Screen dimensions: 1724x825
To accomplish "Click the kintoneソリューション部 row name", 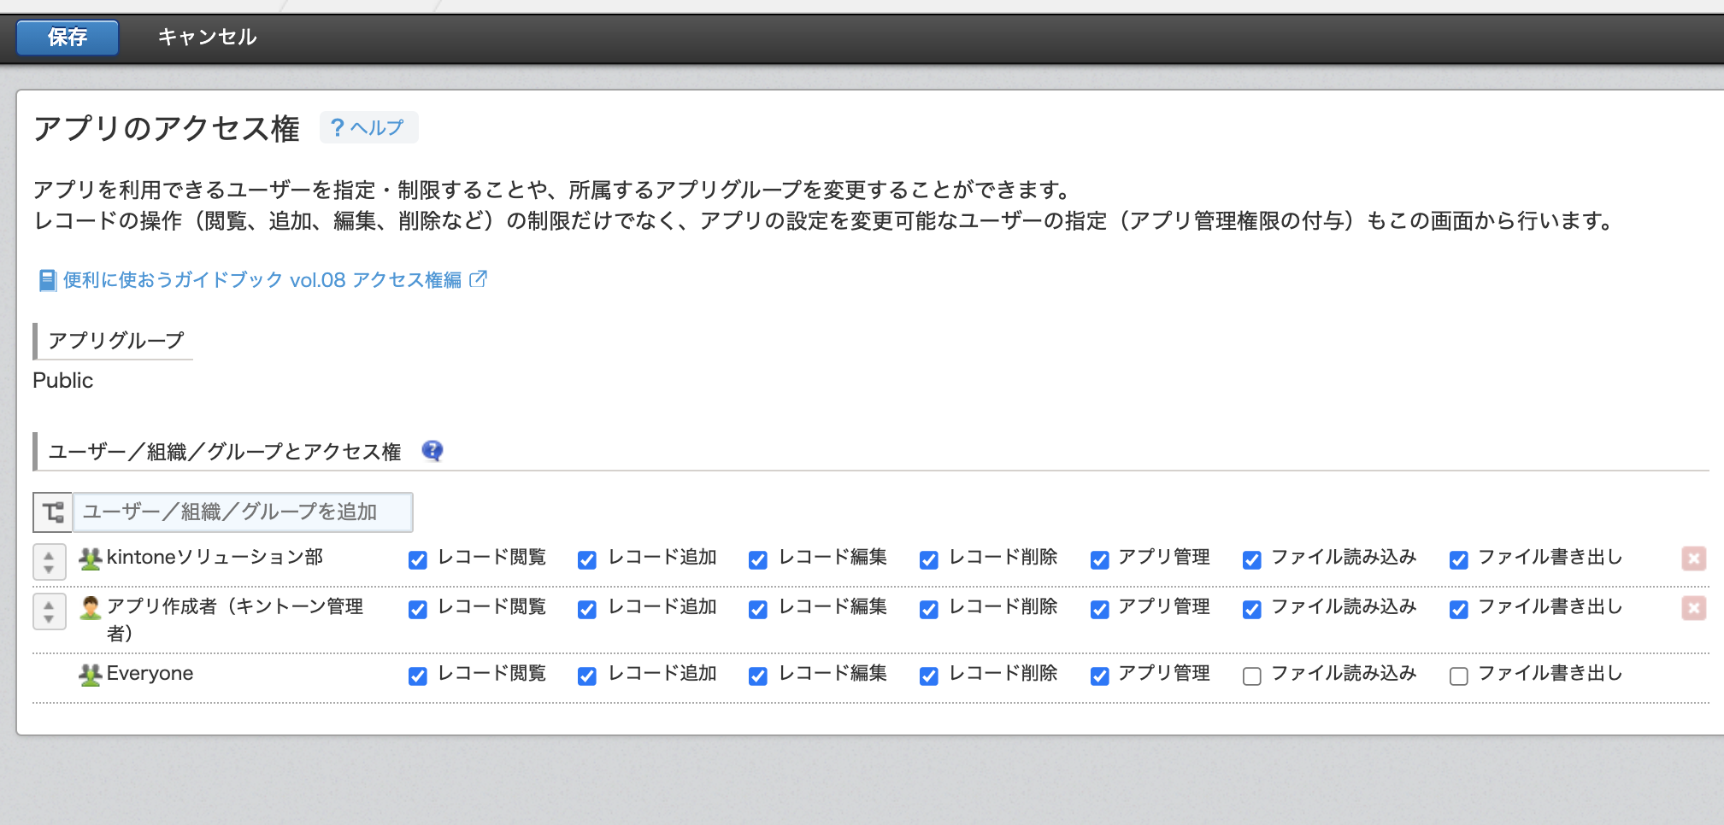I will 215,558.
